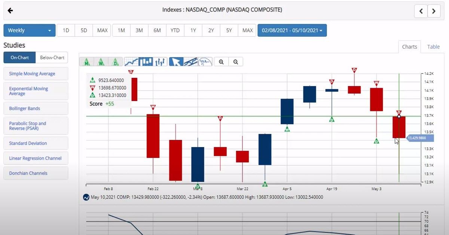Click the May 10 candle's daily marker

pos(399,112)
